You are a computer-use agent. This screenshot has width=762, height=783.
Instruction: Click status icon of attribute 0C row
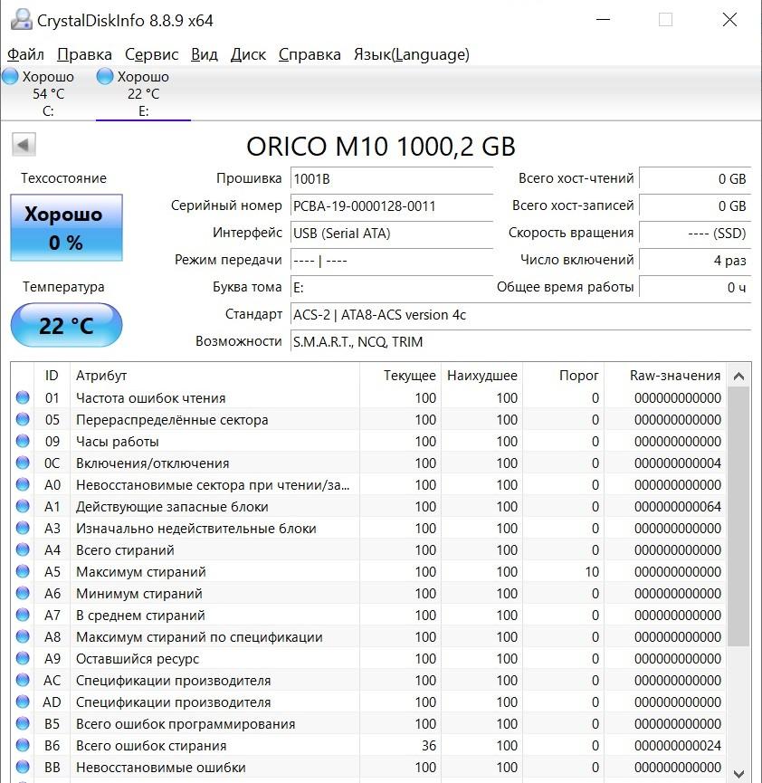23,463
